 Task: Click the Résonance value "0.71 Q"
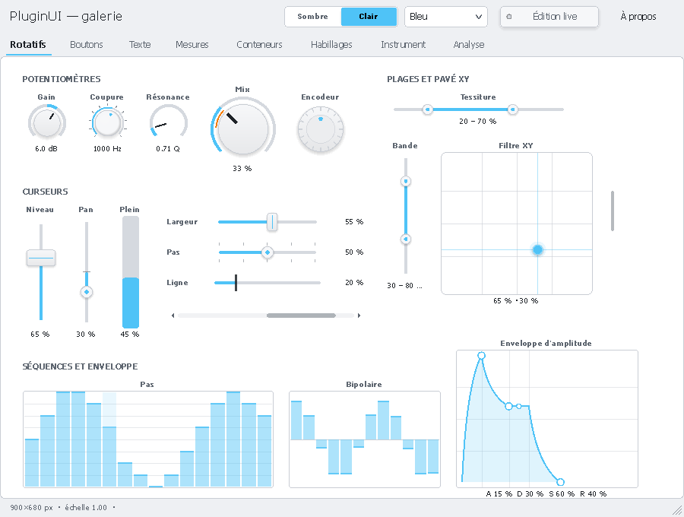pos(168,149)
